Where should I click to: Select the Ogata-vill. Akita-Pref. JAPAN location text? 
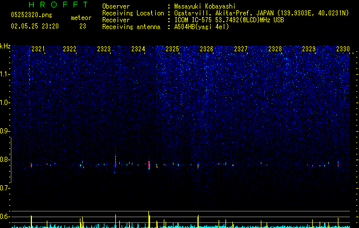[x=261, y=13]
